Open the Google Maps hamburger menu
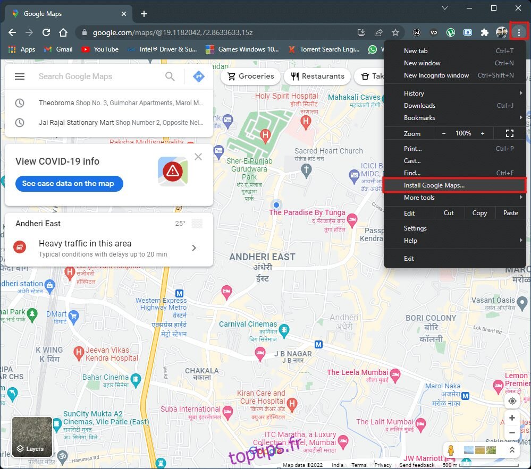 [20, 76]
